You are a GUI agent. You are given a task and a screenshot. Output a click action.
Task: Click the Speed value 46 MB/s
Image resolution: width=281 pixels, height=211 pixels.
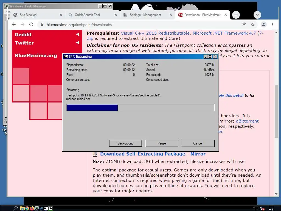[209, 70]
